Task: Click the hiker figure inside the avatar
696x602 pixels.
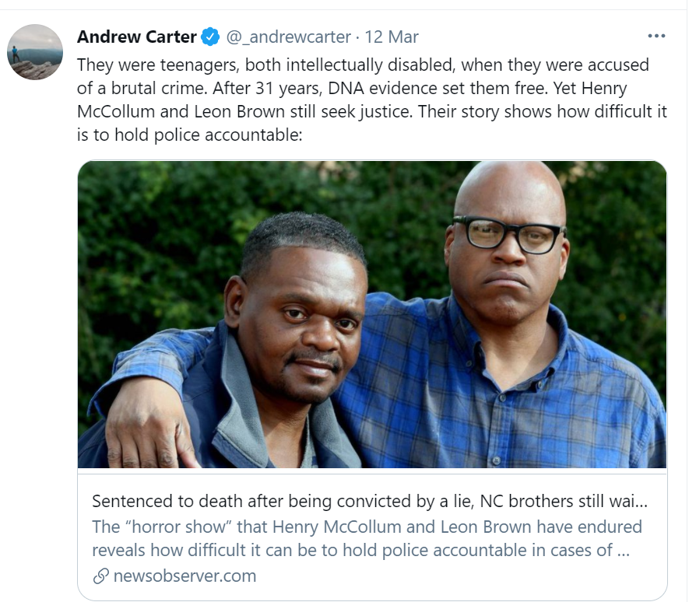Action: [16, 54]
